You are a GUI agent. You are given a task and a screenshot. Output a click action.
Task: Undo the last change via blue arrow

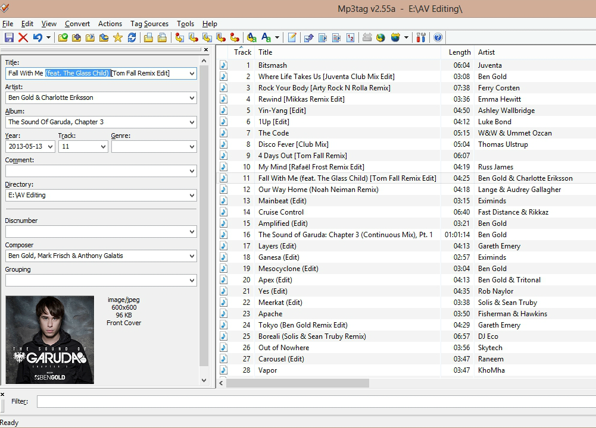click(x=38, y=37)
